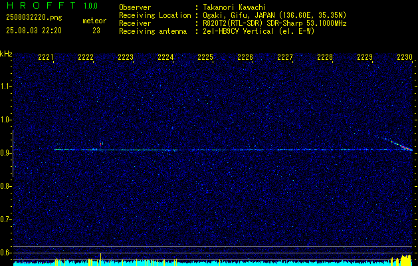This screenshot has width=418, height=266.
Task: Click the HROFFT program title
Action: pyautogui.click(x=41, y=5)
